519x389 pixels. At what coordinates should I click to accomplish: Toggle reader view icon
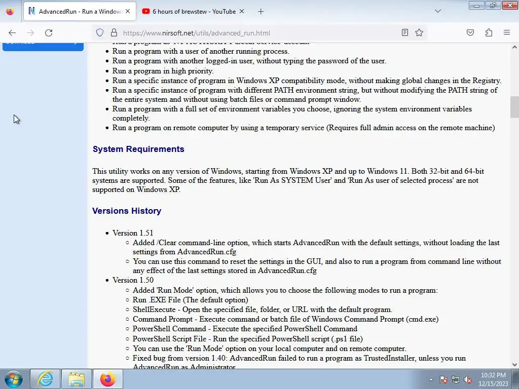[405, 32]
